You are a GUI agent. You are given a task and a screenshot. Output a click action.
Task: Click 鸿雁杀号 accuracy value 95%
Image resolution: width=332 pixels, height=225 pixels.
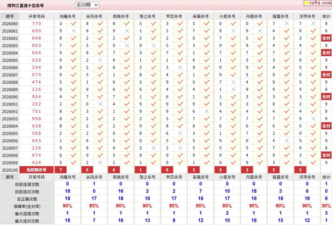pos(67,206)
